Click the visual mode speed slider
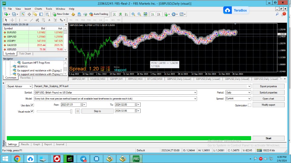The image size is (291, 163). [x=54, y=111]
